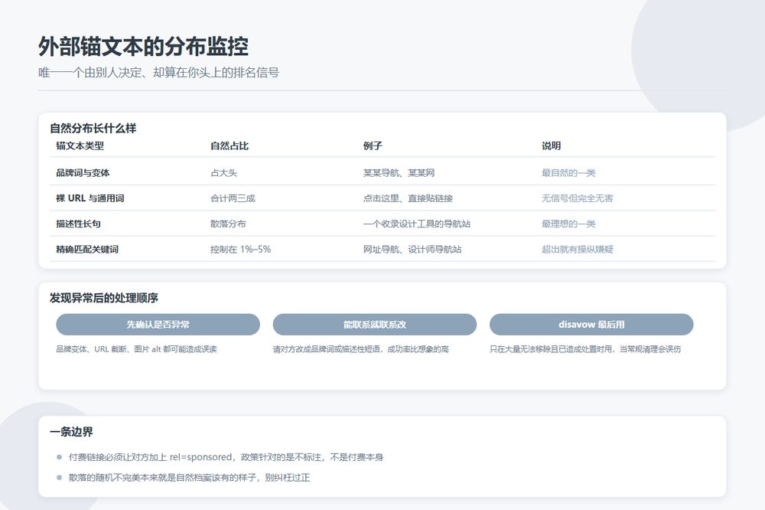Screen dimensions: 765x510
Task: Click the cell 控制在 1%–5%
Action: click(240, 249)
